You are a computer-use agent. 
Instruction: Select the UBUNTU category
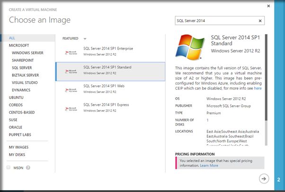pyautogui.click(x=16, y=97)
